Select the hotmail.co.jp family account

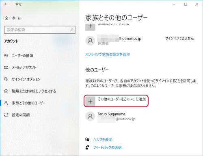pos(140,40)
